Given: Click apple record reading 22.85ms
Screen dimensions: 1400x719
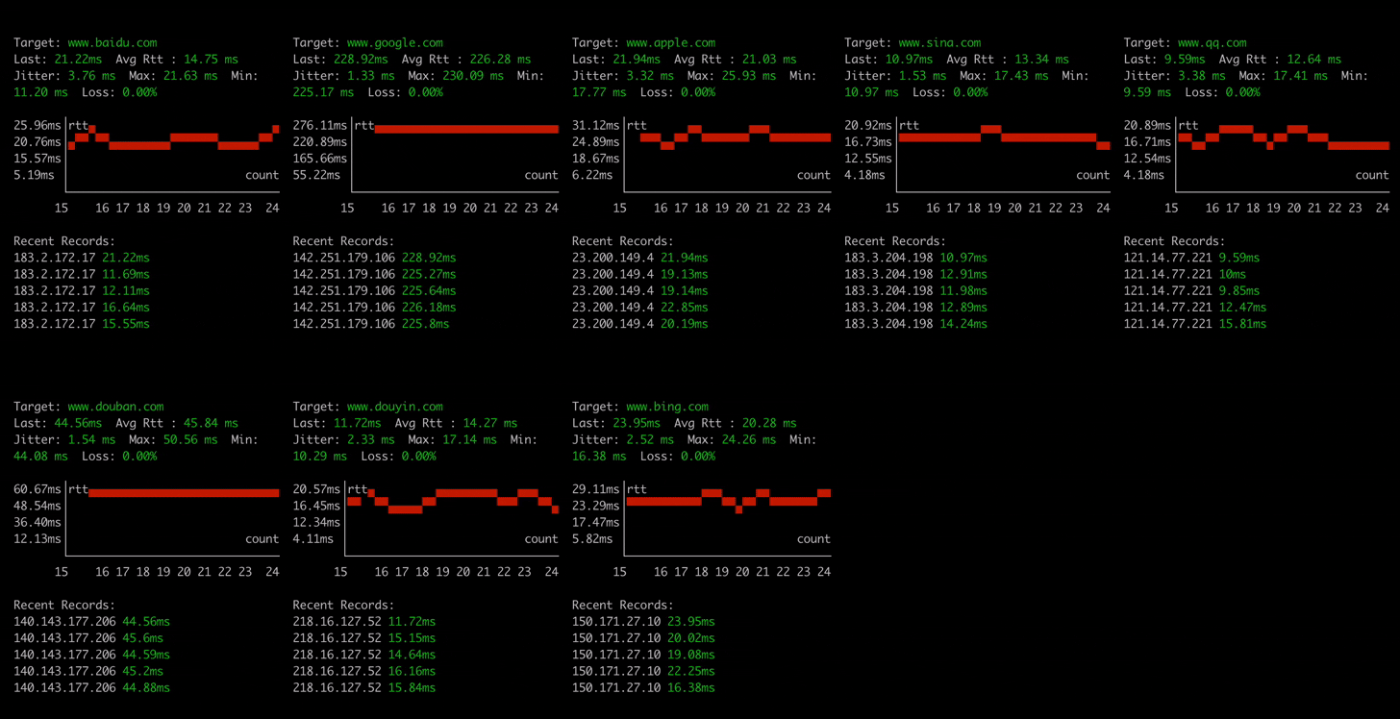Looking at the screenshot, I should coord(684,308).
